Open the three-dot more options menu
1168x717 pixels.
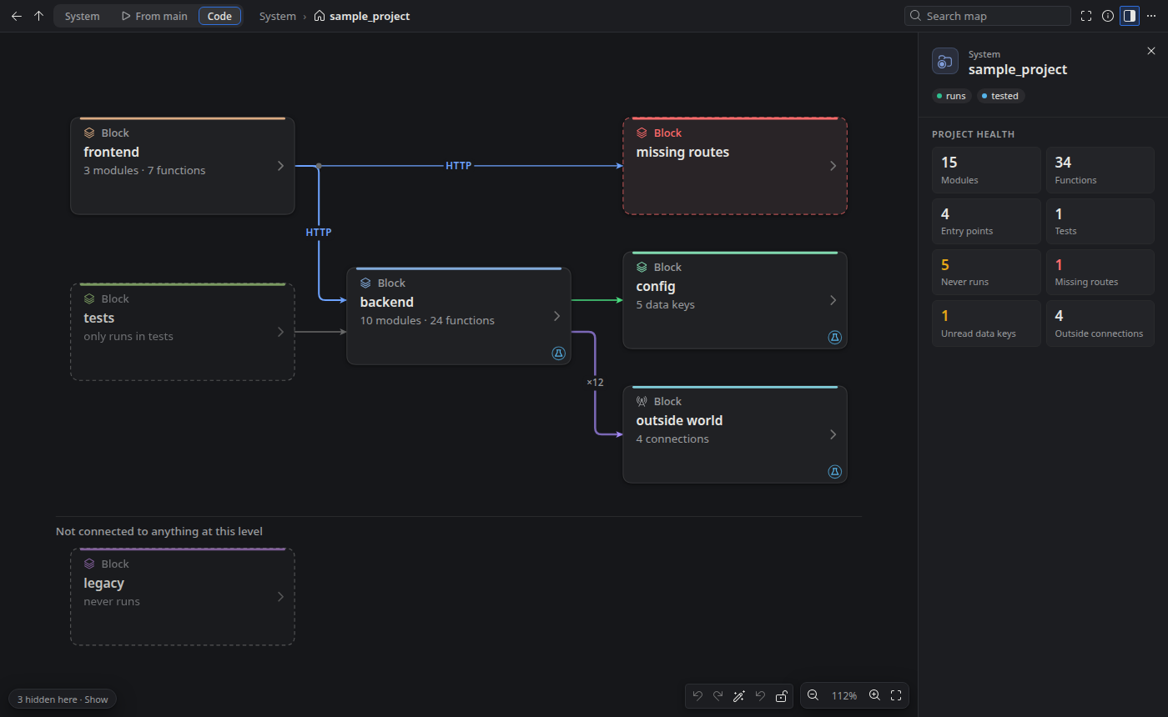click(1151, 16)
